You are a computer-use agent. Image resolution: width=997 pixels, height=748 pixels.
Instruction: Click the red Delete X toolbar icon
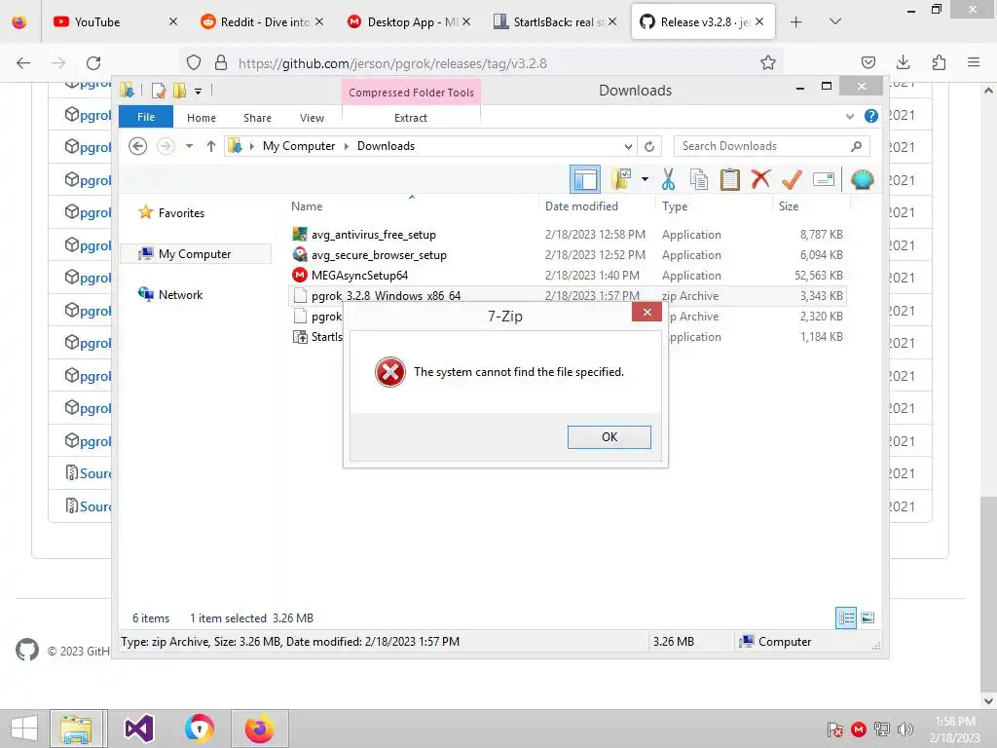[760, 179]
